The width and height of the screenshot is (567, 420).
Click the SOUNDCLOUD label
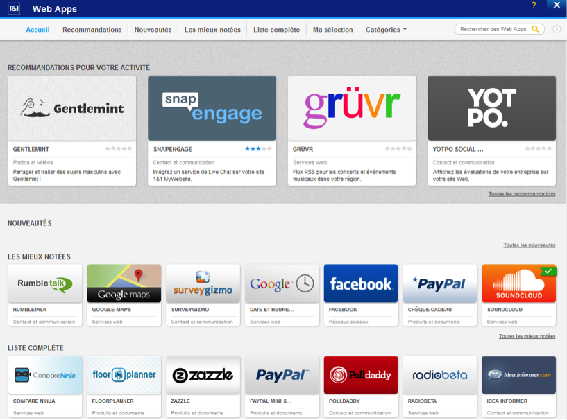click(505, 310)
